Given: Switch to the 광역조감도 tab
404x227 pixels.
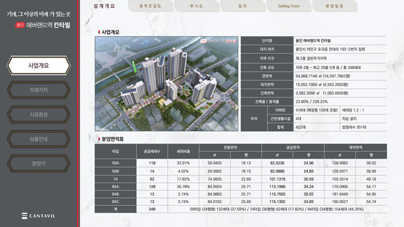Looking at the screenshot, I should click(150, 6).
